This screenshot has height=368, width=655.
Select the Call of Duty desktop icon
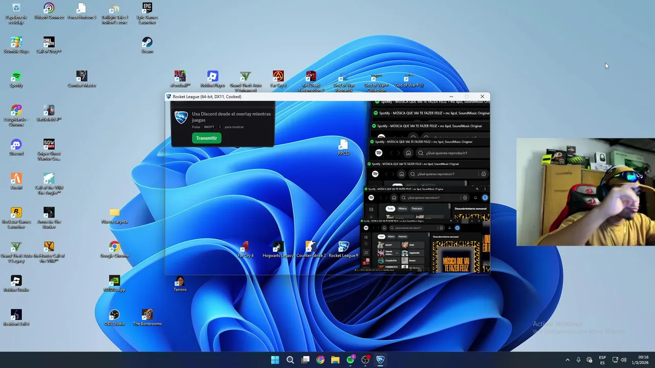click(x=49, y=45)
